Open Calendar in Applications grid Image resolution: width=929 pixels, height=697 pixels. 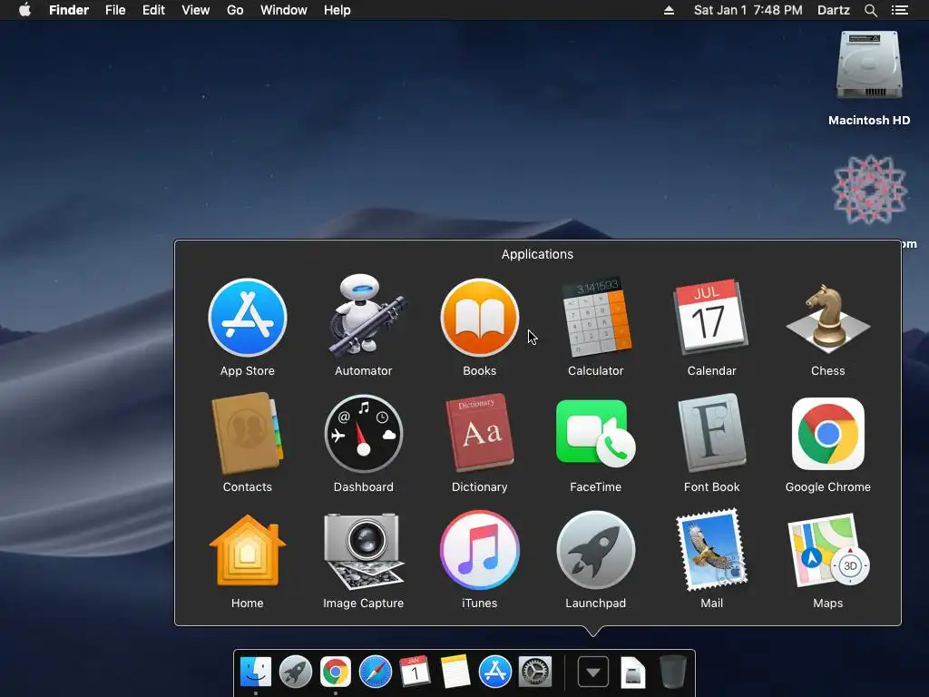(711, 318)
